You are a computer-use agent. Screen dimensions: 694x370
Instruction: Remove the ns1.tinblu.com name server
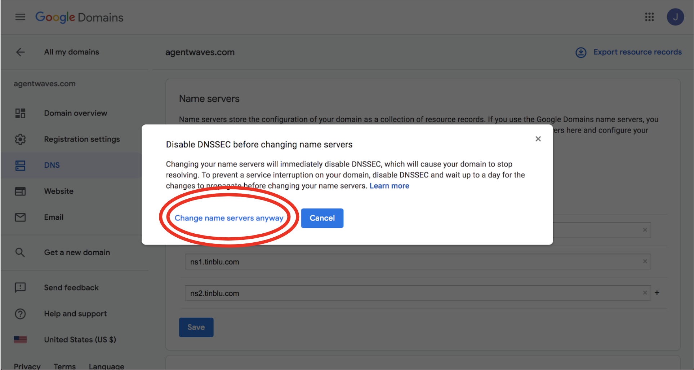pos(645,261)
